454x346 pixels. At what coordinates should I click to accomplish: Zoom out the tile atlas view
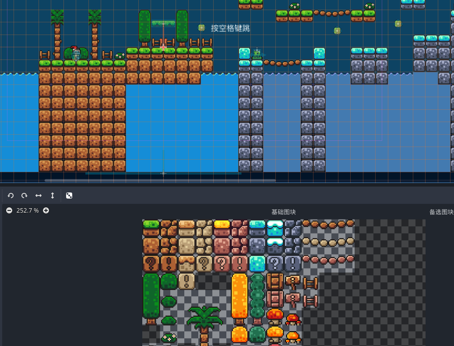(9, 210)
